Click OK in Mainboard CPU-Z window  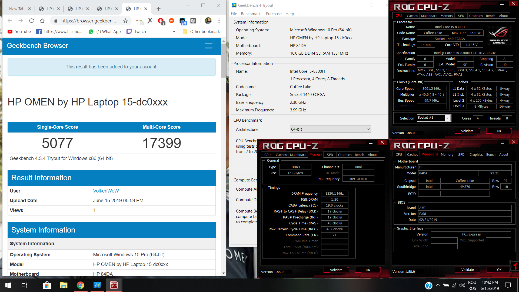[499, 270]
